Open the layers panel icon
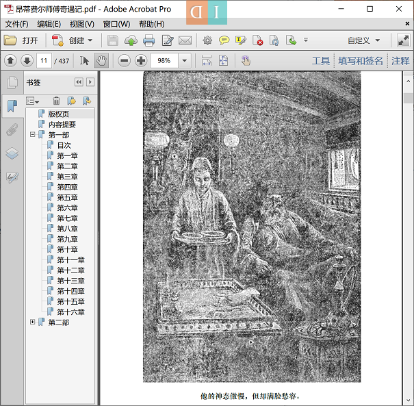This screenshot has width=414, height=406. pyautogui.click(x=12, y=153)
